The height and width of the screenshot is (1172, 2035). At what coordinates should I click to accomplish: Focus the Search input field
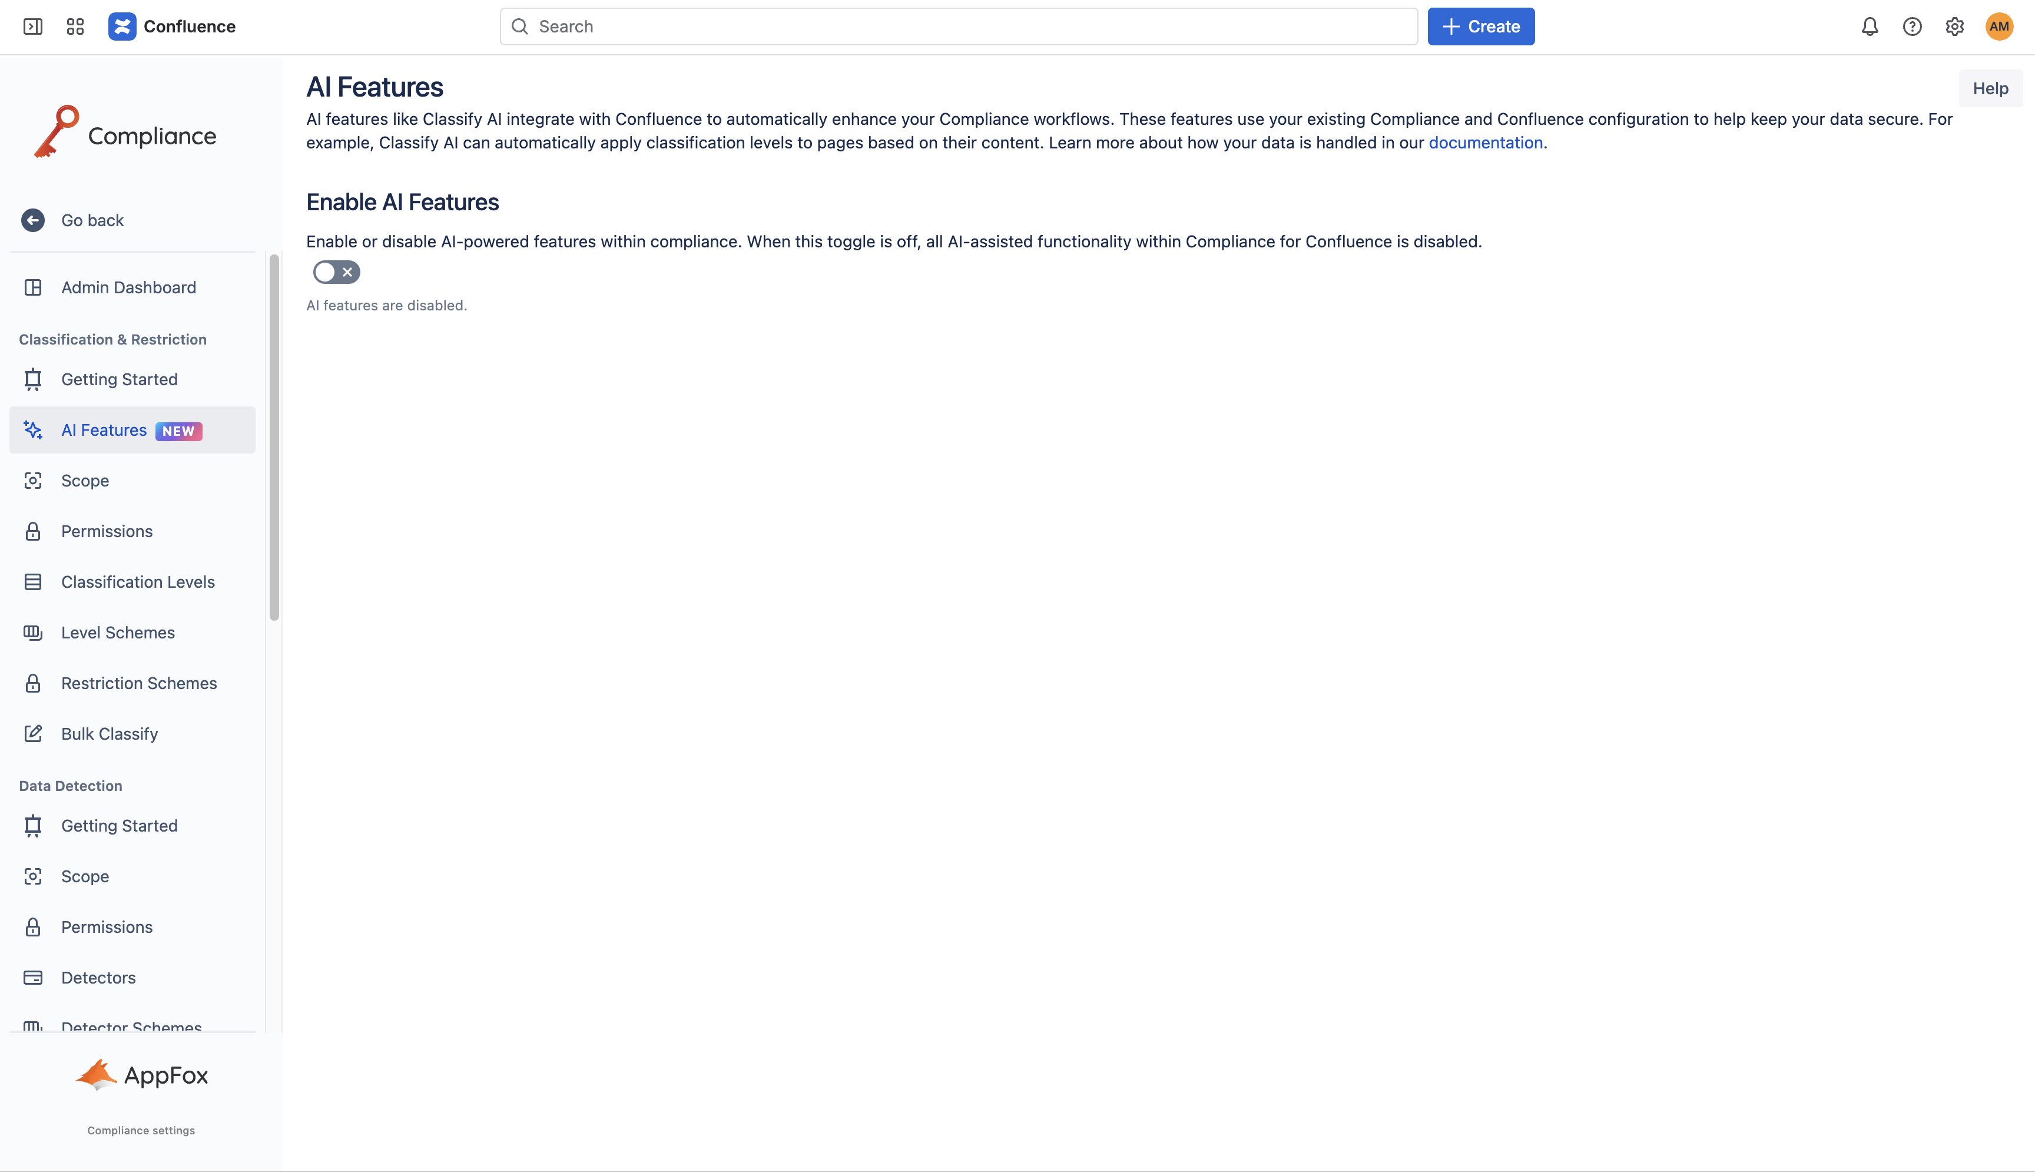957,27
